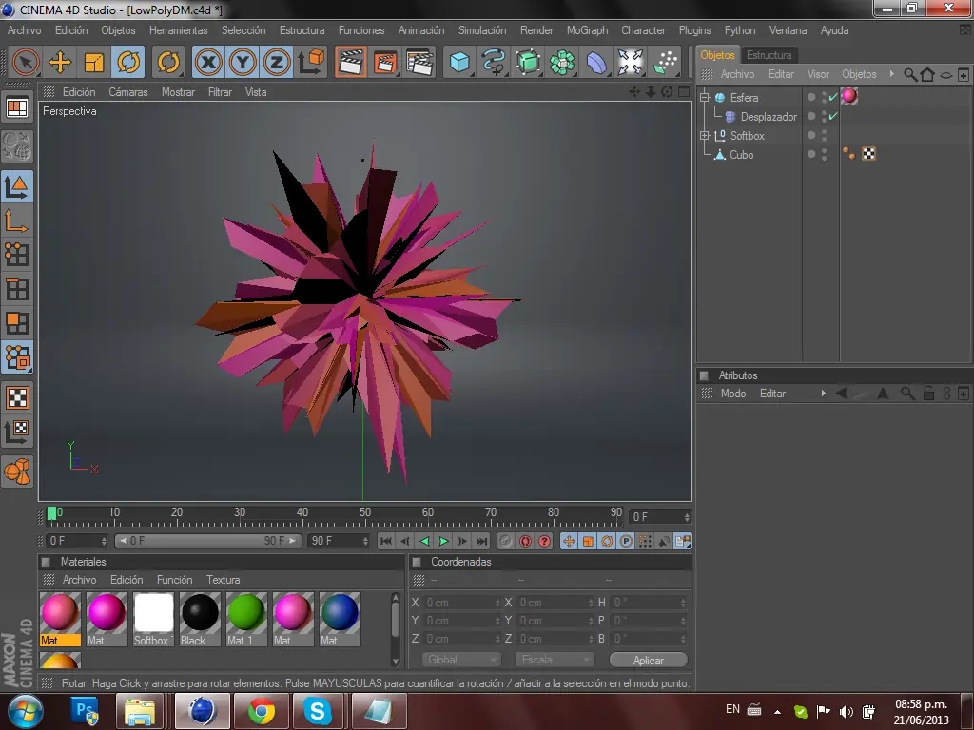
Task: Open spline pen tools icon
Action: [494, 62]
